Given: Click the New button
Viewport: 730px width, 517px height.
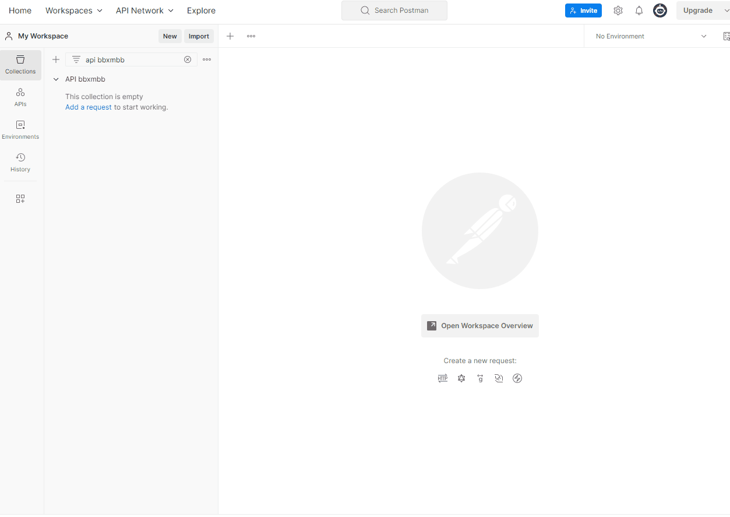Looking at the screenshot, I should click(x=170, y=36).
